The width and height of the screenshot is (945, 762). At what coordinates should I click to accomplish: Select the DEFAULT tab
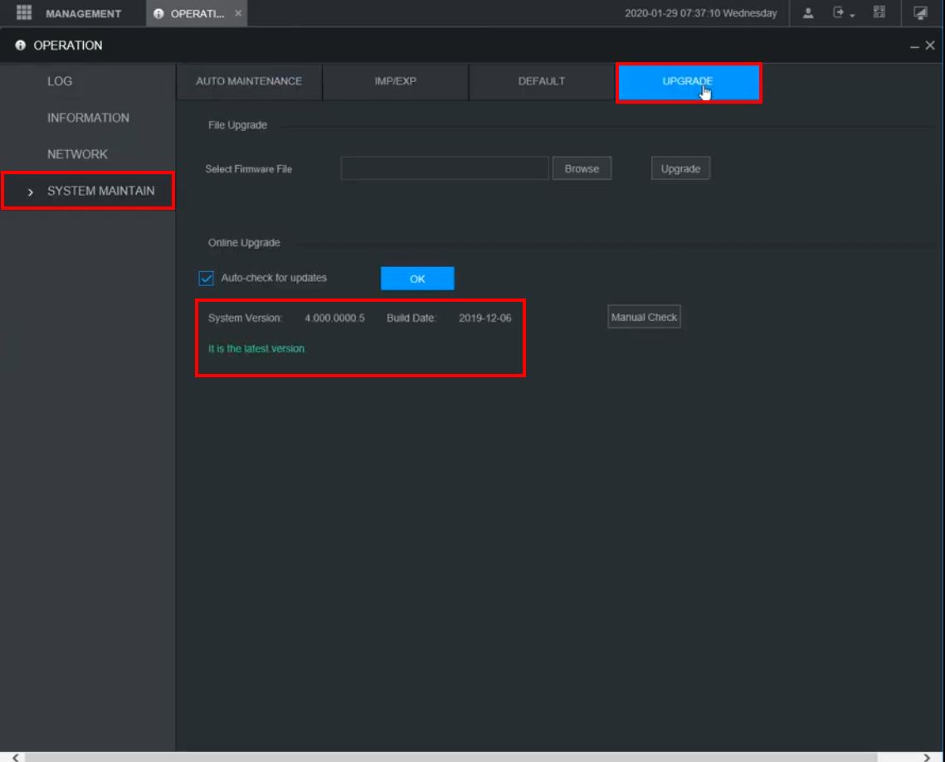pos(542,81)
